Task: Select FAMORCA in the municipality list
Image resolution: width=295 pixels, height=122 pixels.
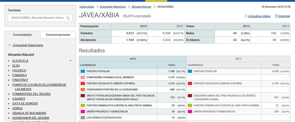Action: [20, 75]
